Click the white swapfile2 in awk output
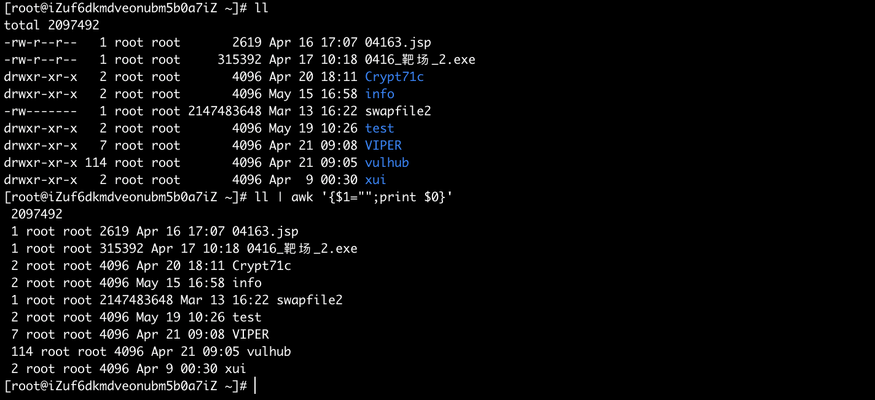Screen dimensions: 875x400 click(309, 300)
